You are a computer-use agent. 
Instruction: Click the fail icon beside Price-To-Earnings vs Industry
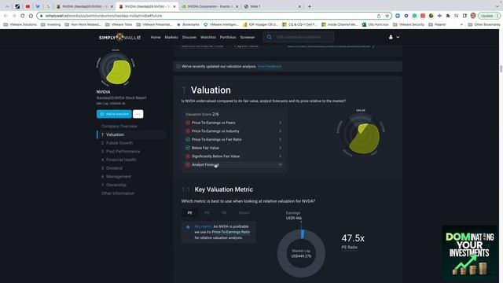pyautogui.click(x=188, y=131)
